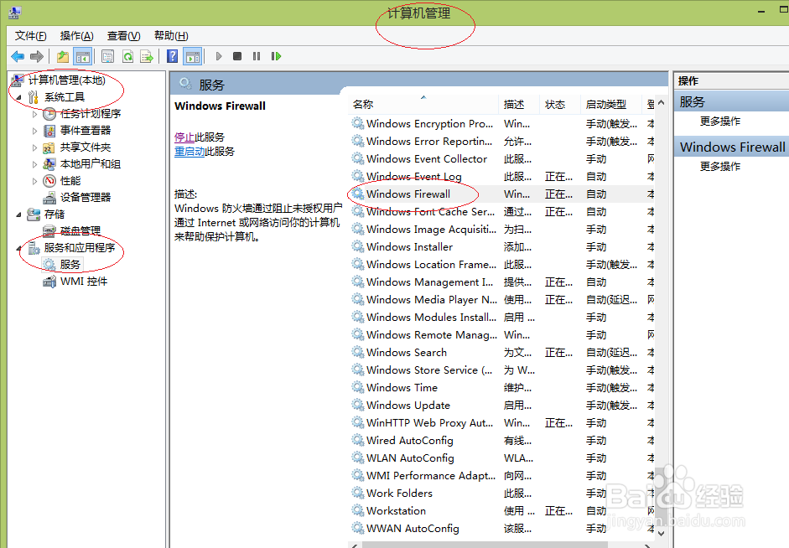Toggle Show/Hide Console Tree toolbar icon
789x548 pixels.
click(x=82, y=56)
